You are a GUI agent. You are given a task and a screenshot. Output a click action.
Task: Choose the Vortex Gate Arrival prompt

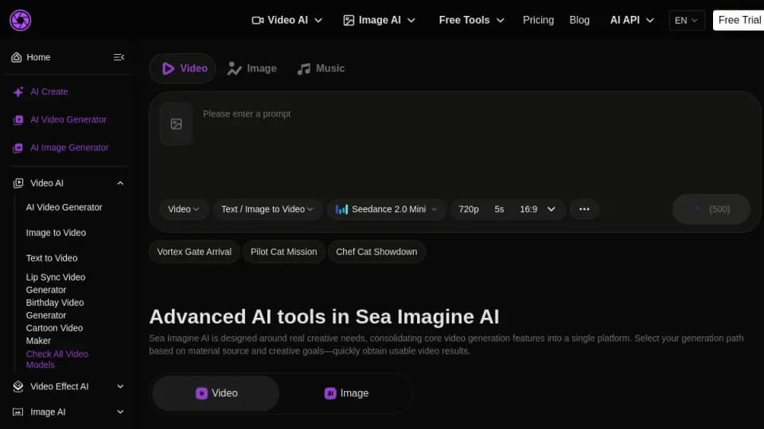pos(194,252)
